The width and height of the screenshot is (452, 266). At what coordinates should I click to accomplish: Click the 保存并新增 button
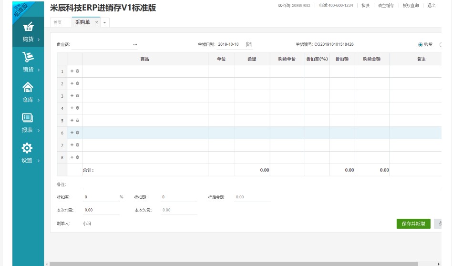pos(413,224)
